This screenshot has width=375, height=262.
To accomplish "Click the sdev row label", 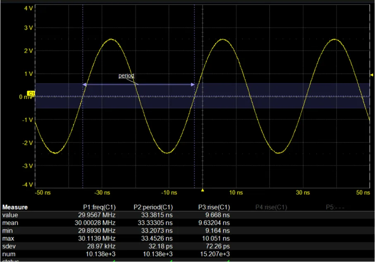I will [x=9, y=246].
